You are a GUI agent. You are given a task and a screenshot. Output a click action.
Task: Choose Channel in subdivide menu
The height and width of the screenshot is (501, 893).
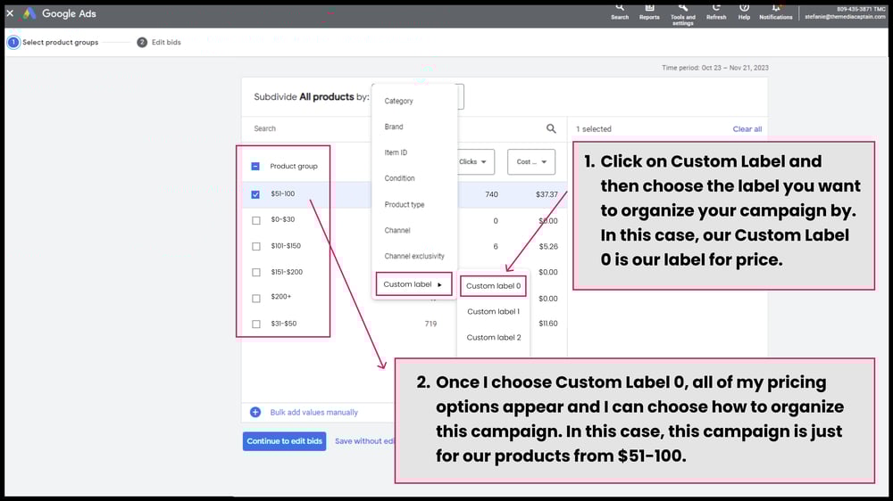coord(397,230)
